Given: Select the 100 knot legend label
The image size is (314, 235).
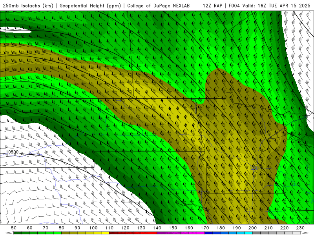Looking at the screenshot, I should tap(93, 228).
